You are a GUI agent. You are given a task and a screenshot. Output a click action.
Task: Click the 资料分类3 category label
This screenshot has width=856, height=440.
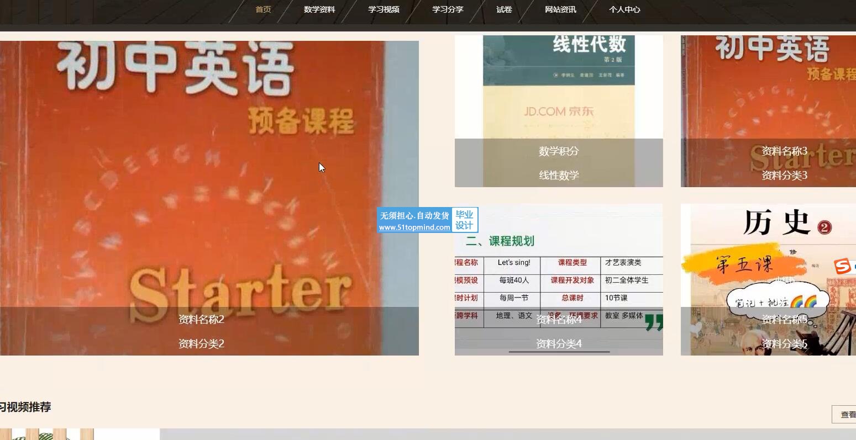pyautogui.click(x=785, y=175)
